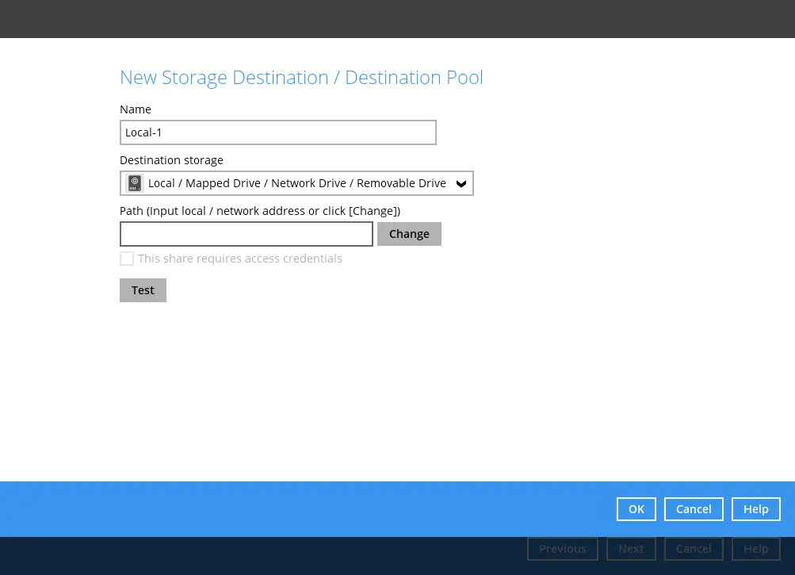
Task: Click the 'This share requires access credentials' label
Action: [239, 259]
